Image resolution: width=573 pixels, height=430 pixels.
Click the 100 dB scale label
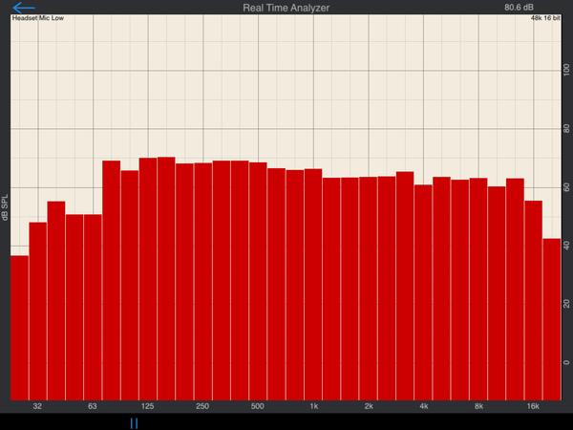(566, 70)
